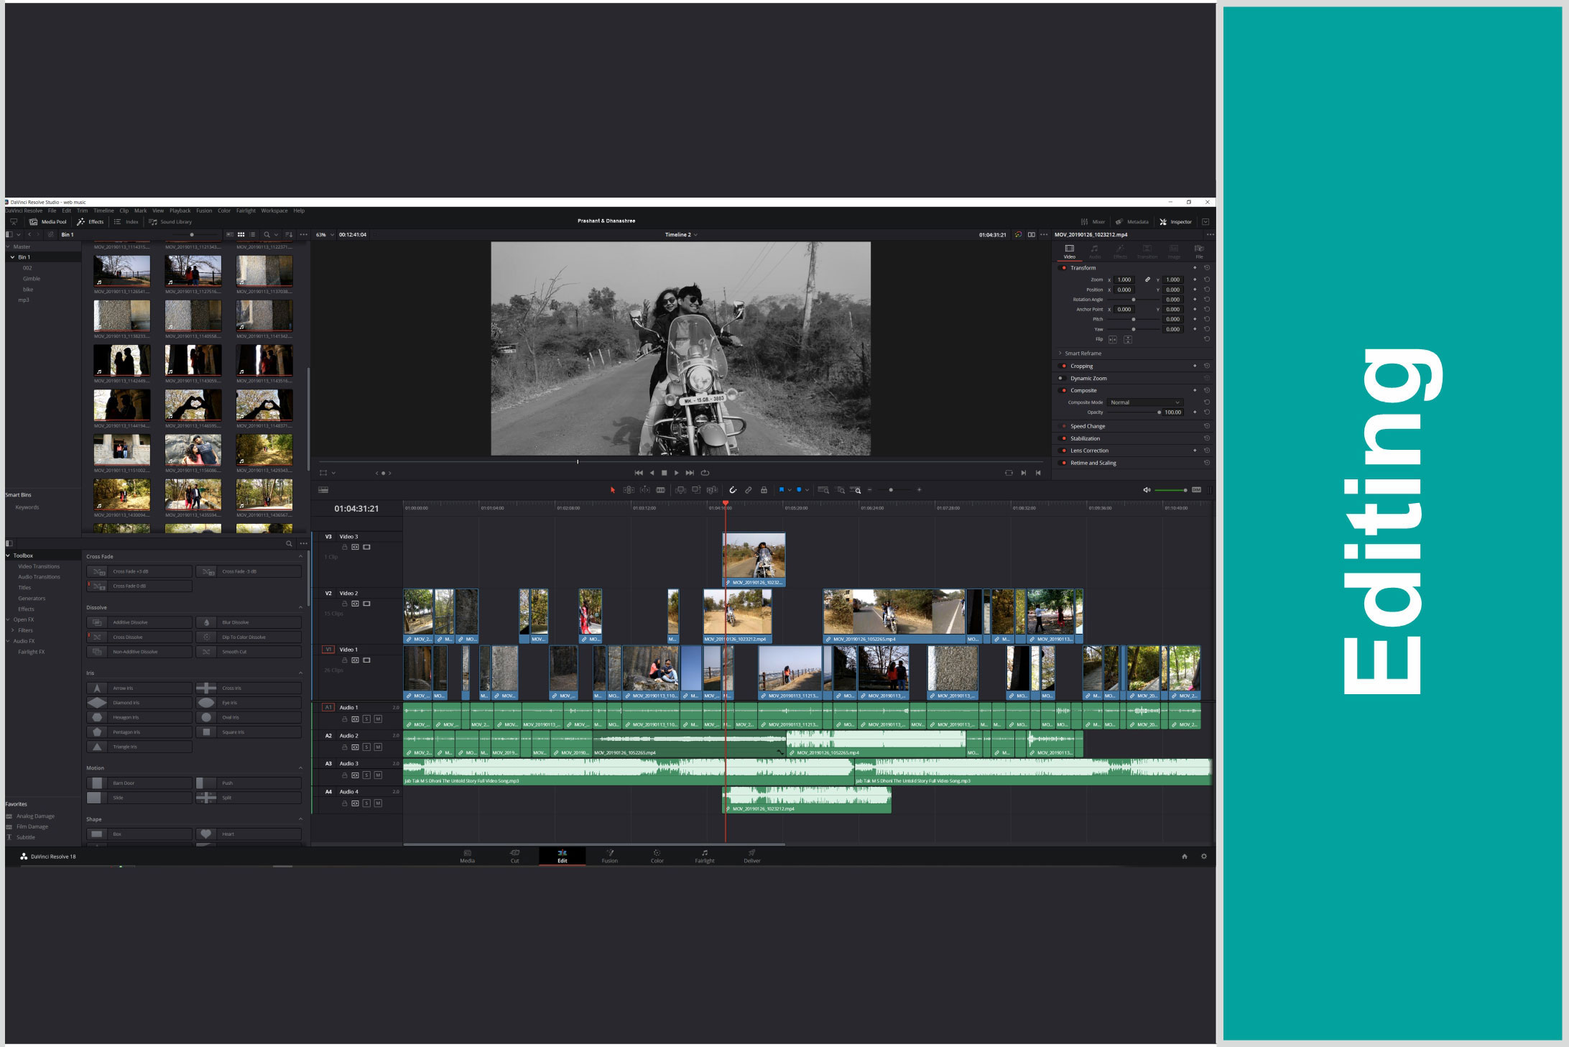Click the blue Flag clip icon
The image size is (1569, 1047).
pos(782,490)
